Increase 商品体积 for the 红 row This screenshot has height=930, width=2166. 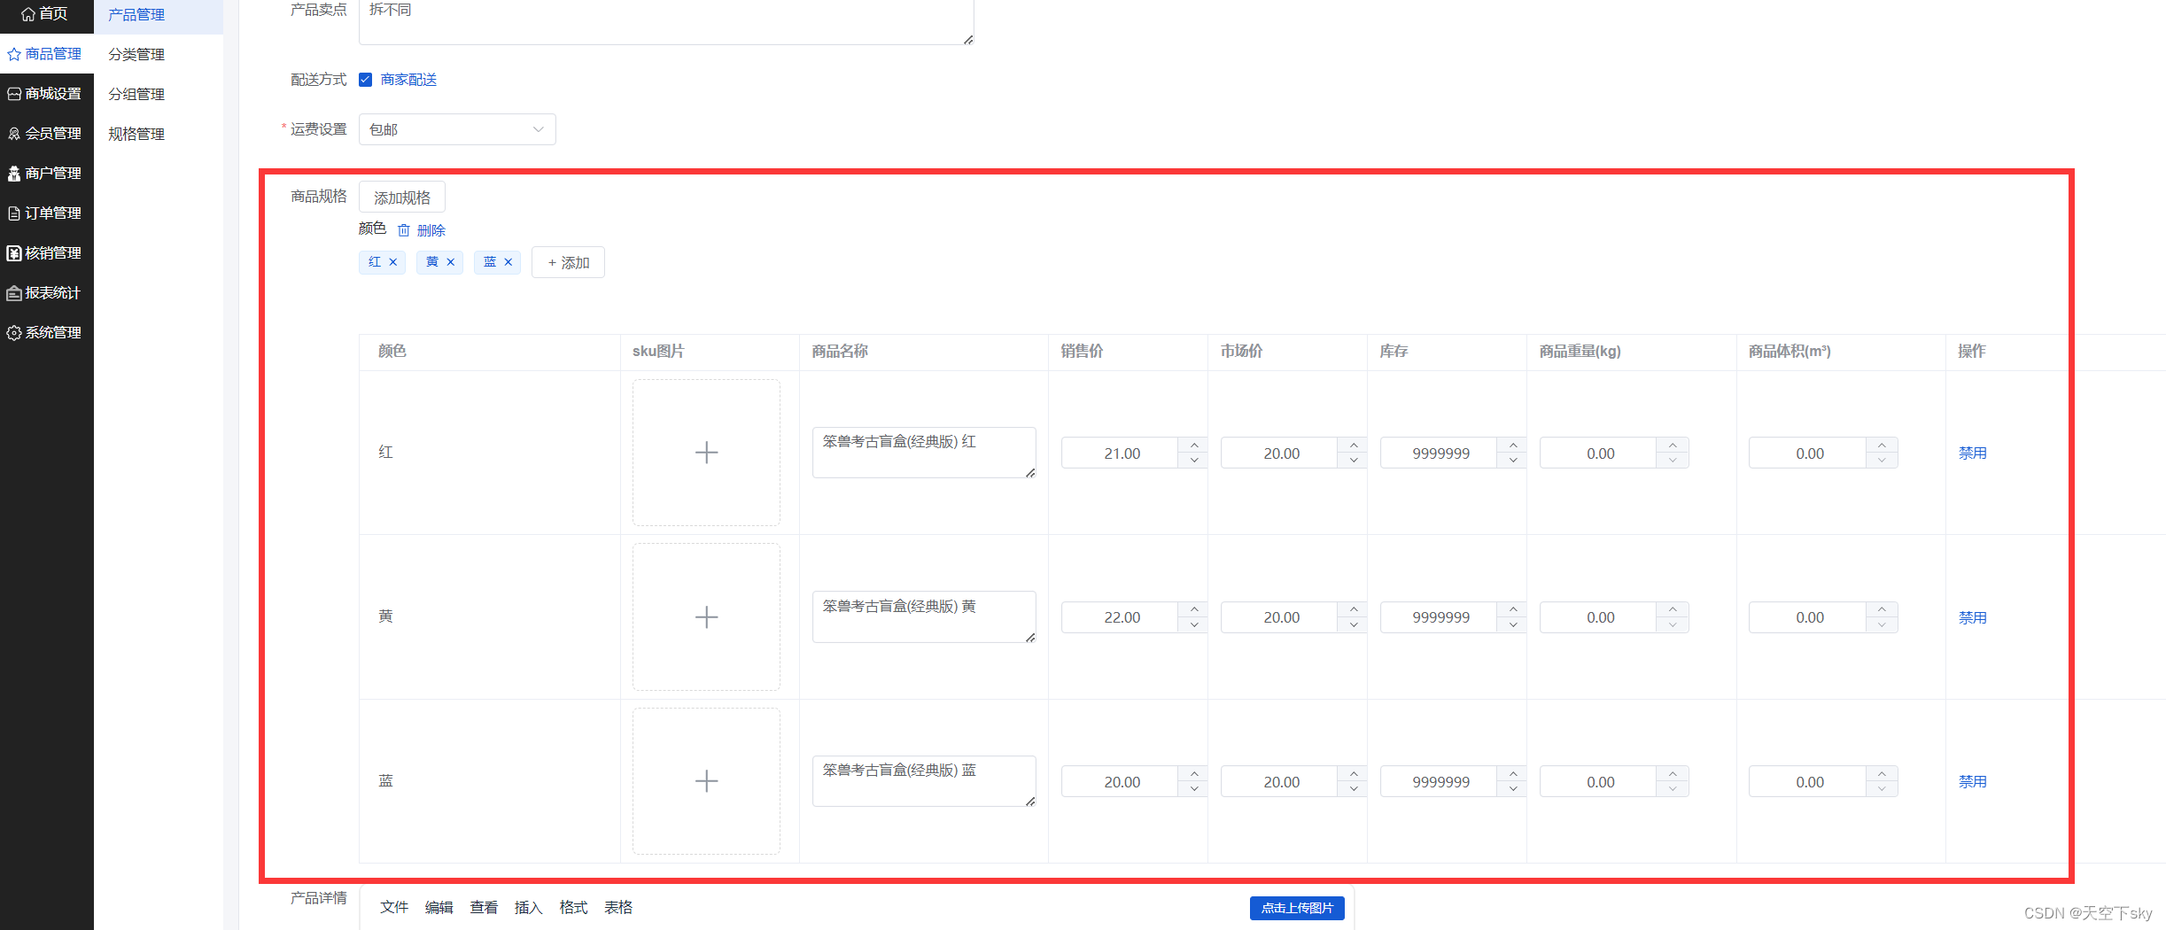click(1882, 446)
